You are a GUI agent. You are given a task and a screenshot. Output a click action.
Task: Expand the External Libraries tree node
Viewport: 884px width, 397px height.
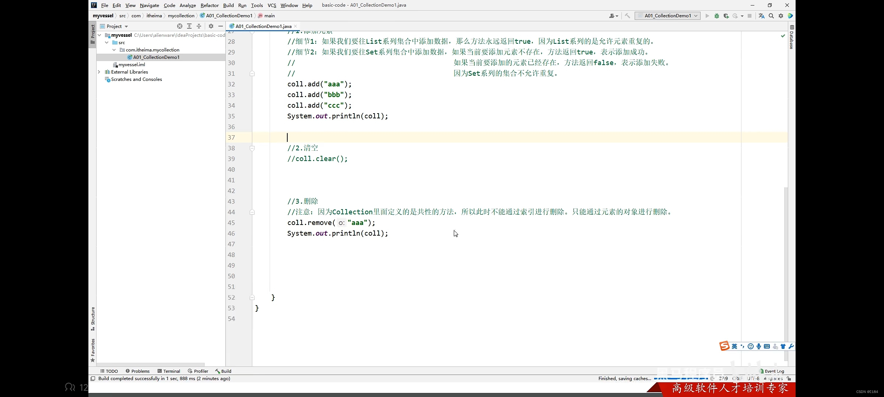coord(99,72)
